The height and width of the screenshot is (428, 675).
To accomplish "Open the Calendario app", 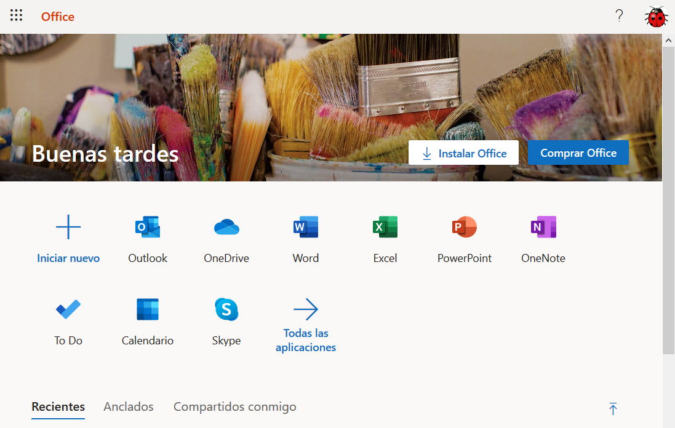I will click(x=147, y=321).
